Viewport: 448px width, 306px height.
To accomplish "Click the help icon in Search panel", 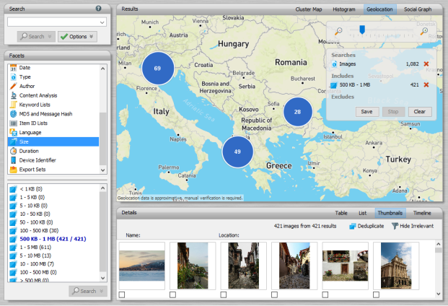I will tap(98, 9).
